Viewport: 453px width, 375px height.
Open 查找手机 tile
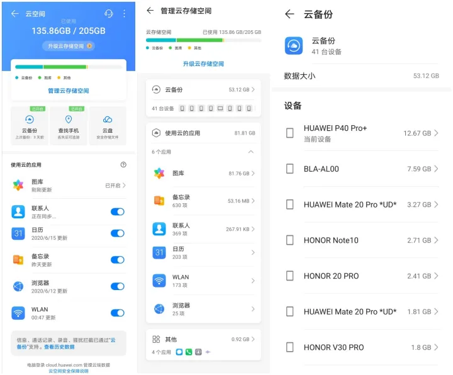tap(69, 126)
